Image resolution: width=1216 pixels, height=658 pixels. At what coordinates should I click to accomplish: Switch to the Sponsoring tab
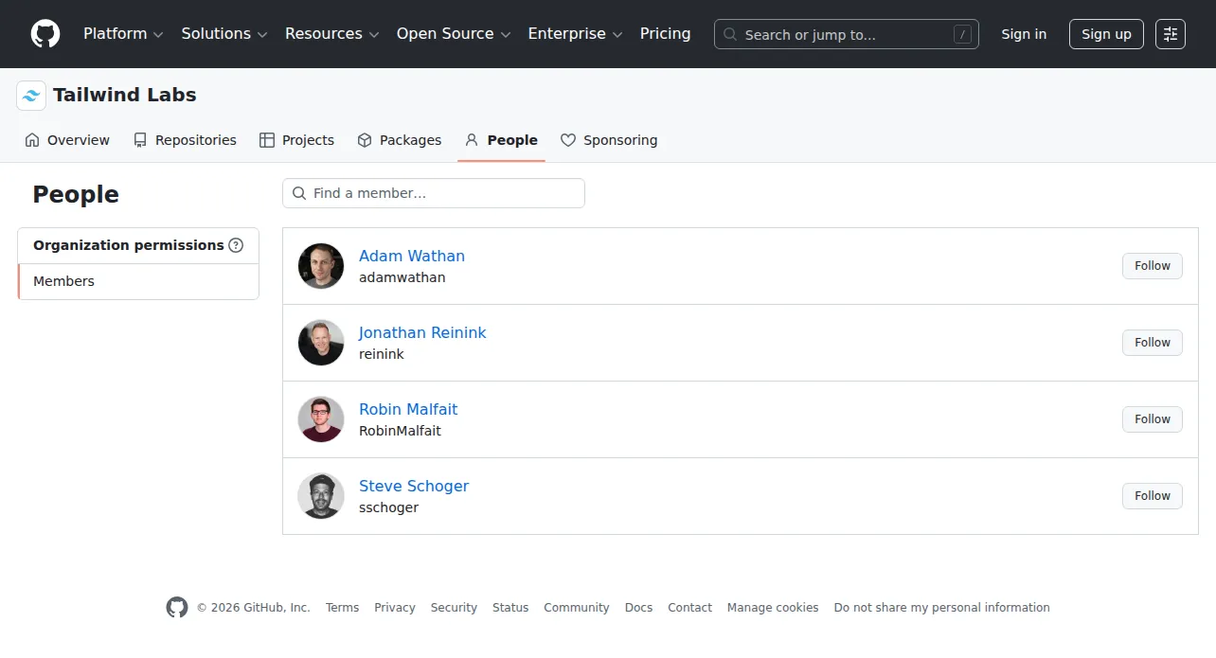tap(609, 140)
